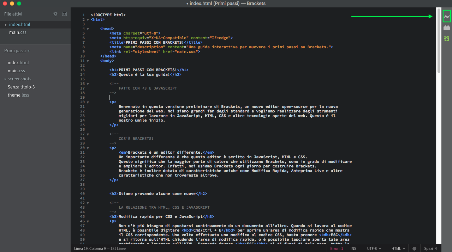Collapse the head tag fold arrow at line 4
Viewport: 452px width, 252px height.
point(88,29)
